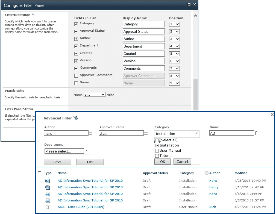This screenshot has width=276, height=214.
Task: Edit the Category display name field
Action: (x=144, y=24)
